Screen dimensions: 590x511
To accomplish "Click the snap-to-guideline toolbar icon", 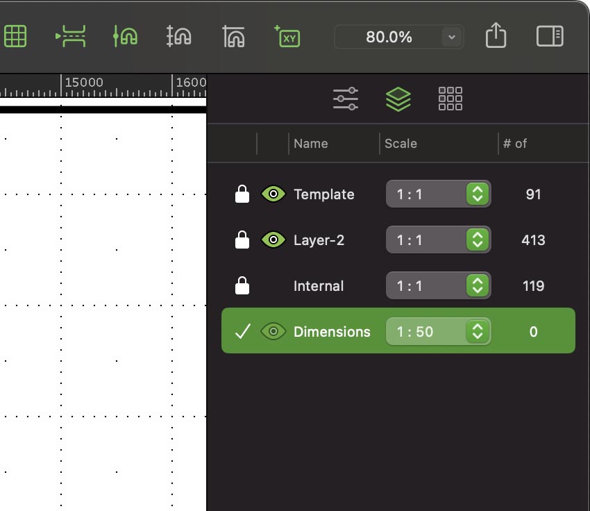I will pos(71,36).
